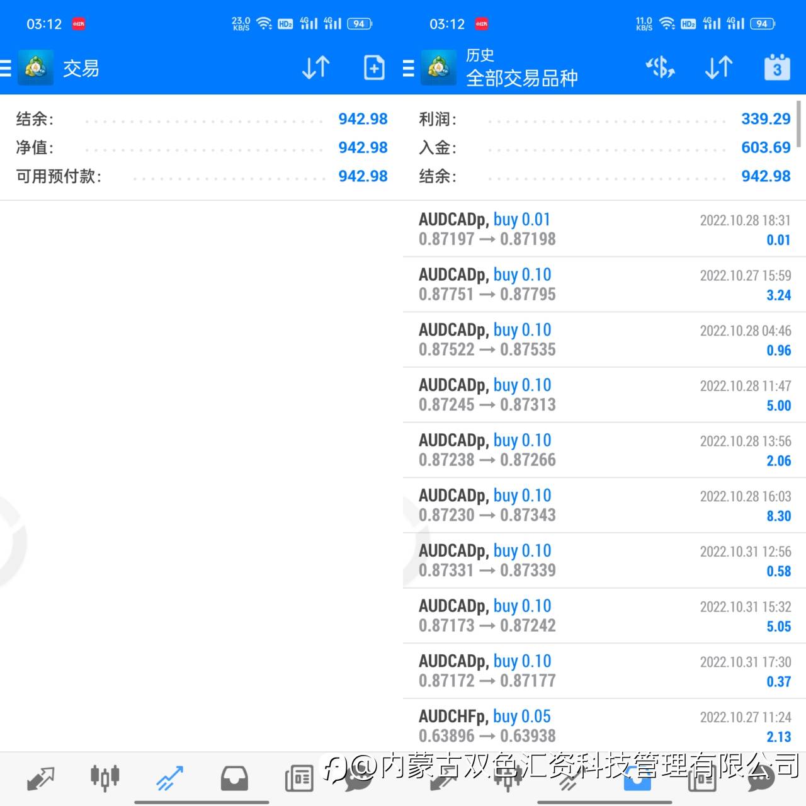Open History inbox tab in Trade screen bottom bar
Viewport: 806px width, 806px height.
(x=234, y=778)
